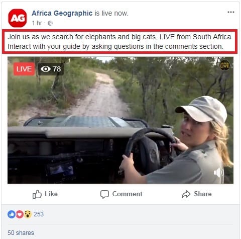241x239 pixels.
Task: Click the Like button label
Action: [x=51, y=194]
